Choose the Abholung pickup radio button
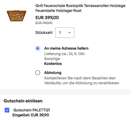Viewport: 130px width, 121px height. 38,73
